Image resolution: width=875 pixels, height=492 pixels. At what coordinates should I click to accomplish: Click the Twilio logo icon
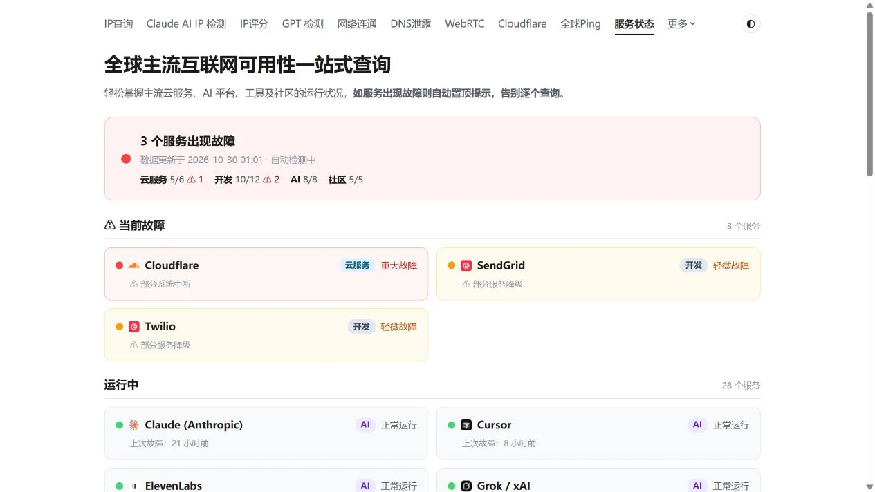(x=134, y=327)
